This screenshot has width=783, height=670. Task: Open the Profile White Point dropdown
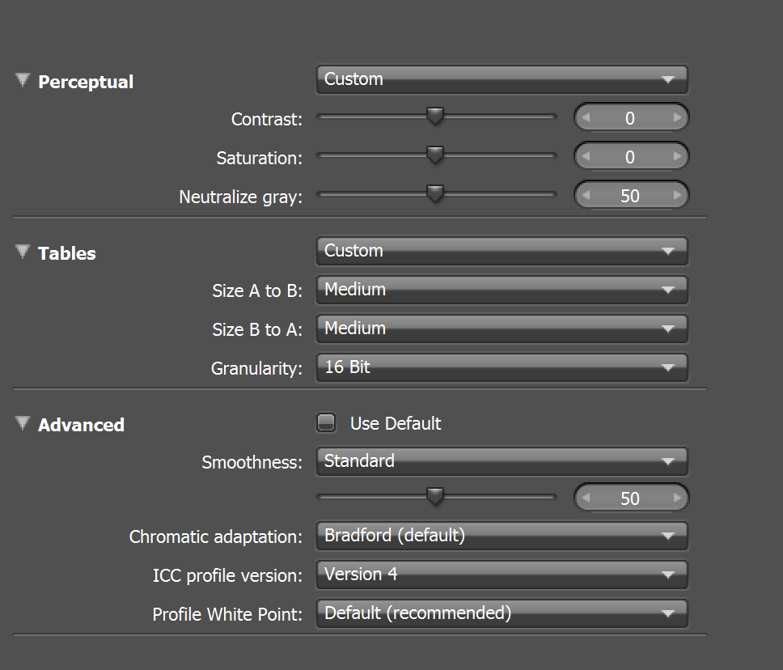502,613
